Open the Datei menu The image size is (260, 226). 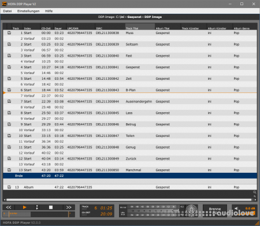point(8,11)
